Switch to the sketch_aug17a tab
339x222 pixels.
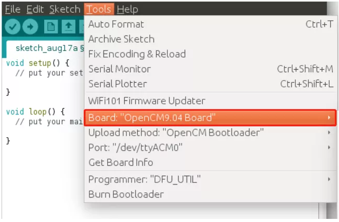47,48
